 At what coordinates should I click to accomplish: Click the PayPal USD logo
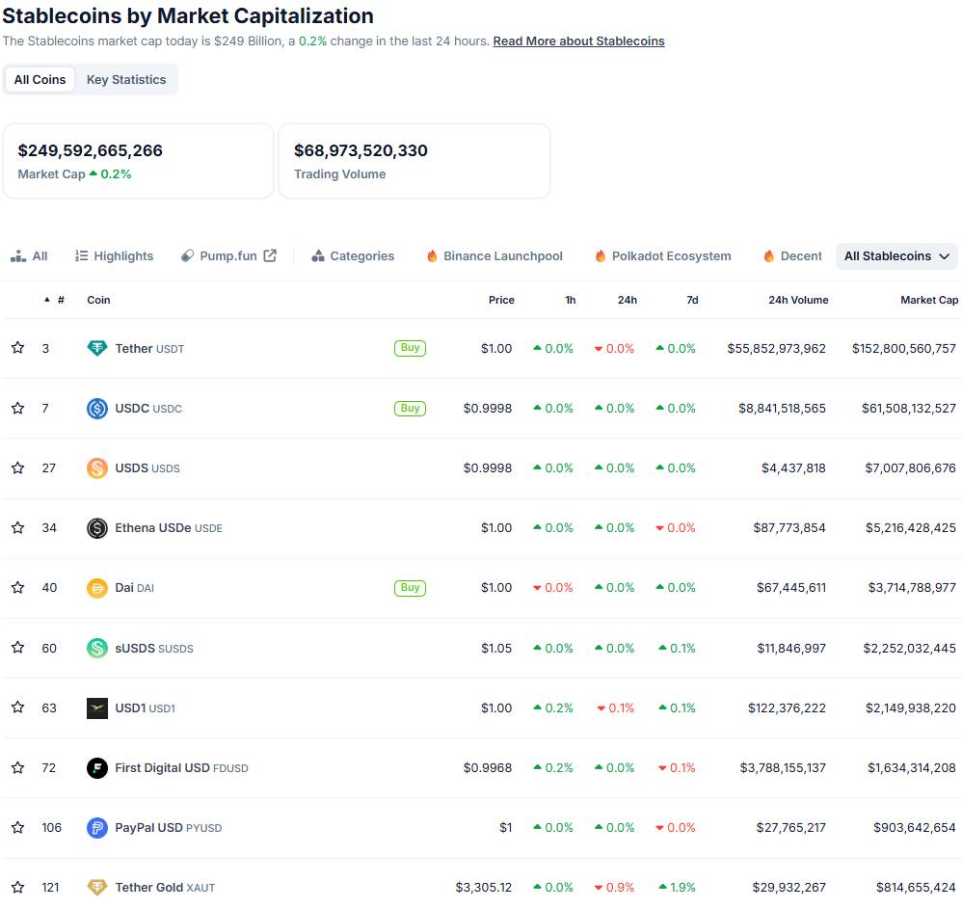(97, 827)
